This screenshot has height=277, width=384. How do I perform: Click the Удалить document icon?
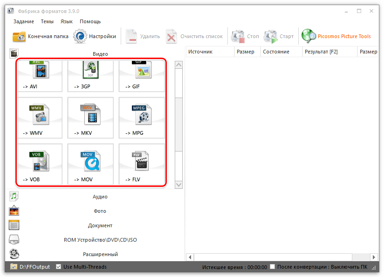131,36
